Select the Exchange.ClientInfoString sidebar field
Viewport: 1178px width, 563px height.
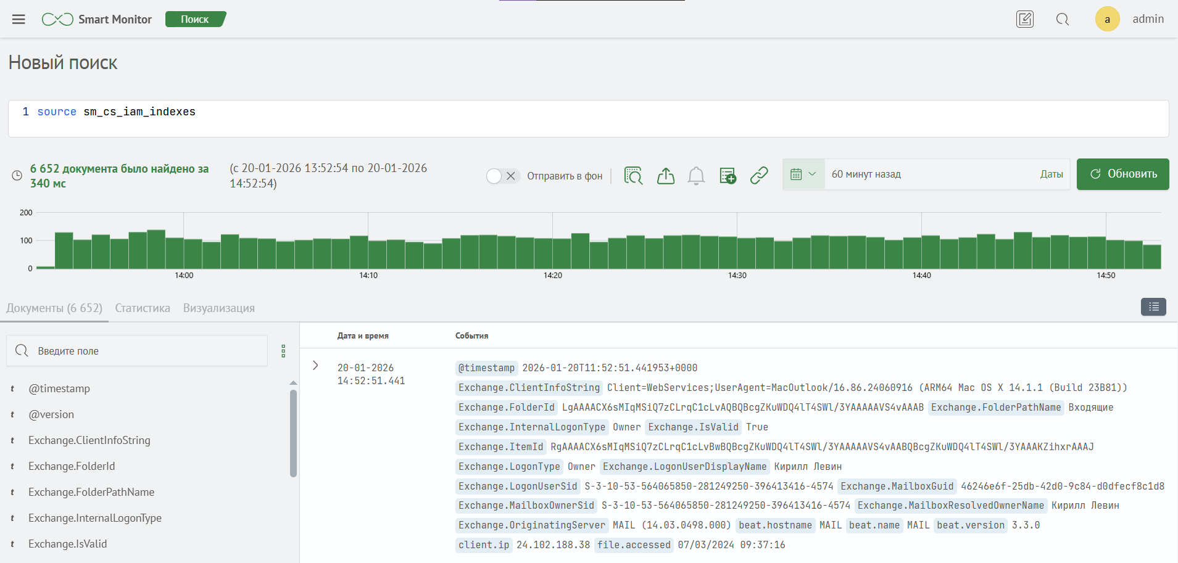[x=89, y=440]
